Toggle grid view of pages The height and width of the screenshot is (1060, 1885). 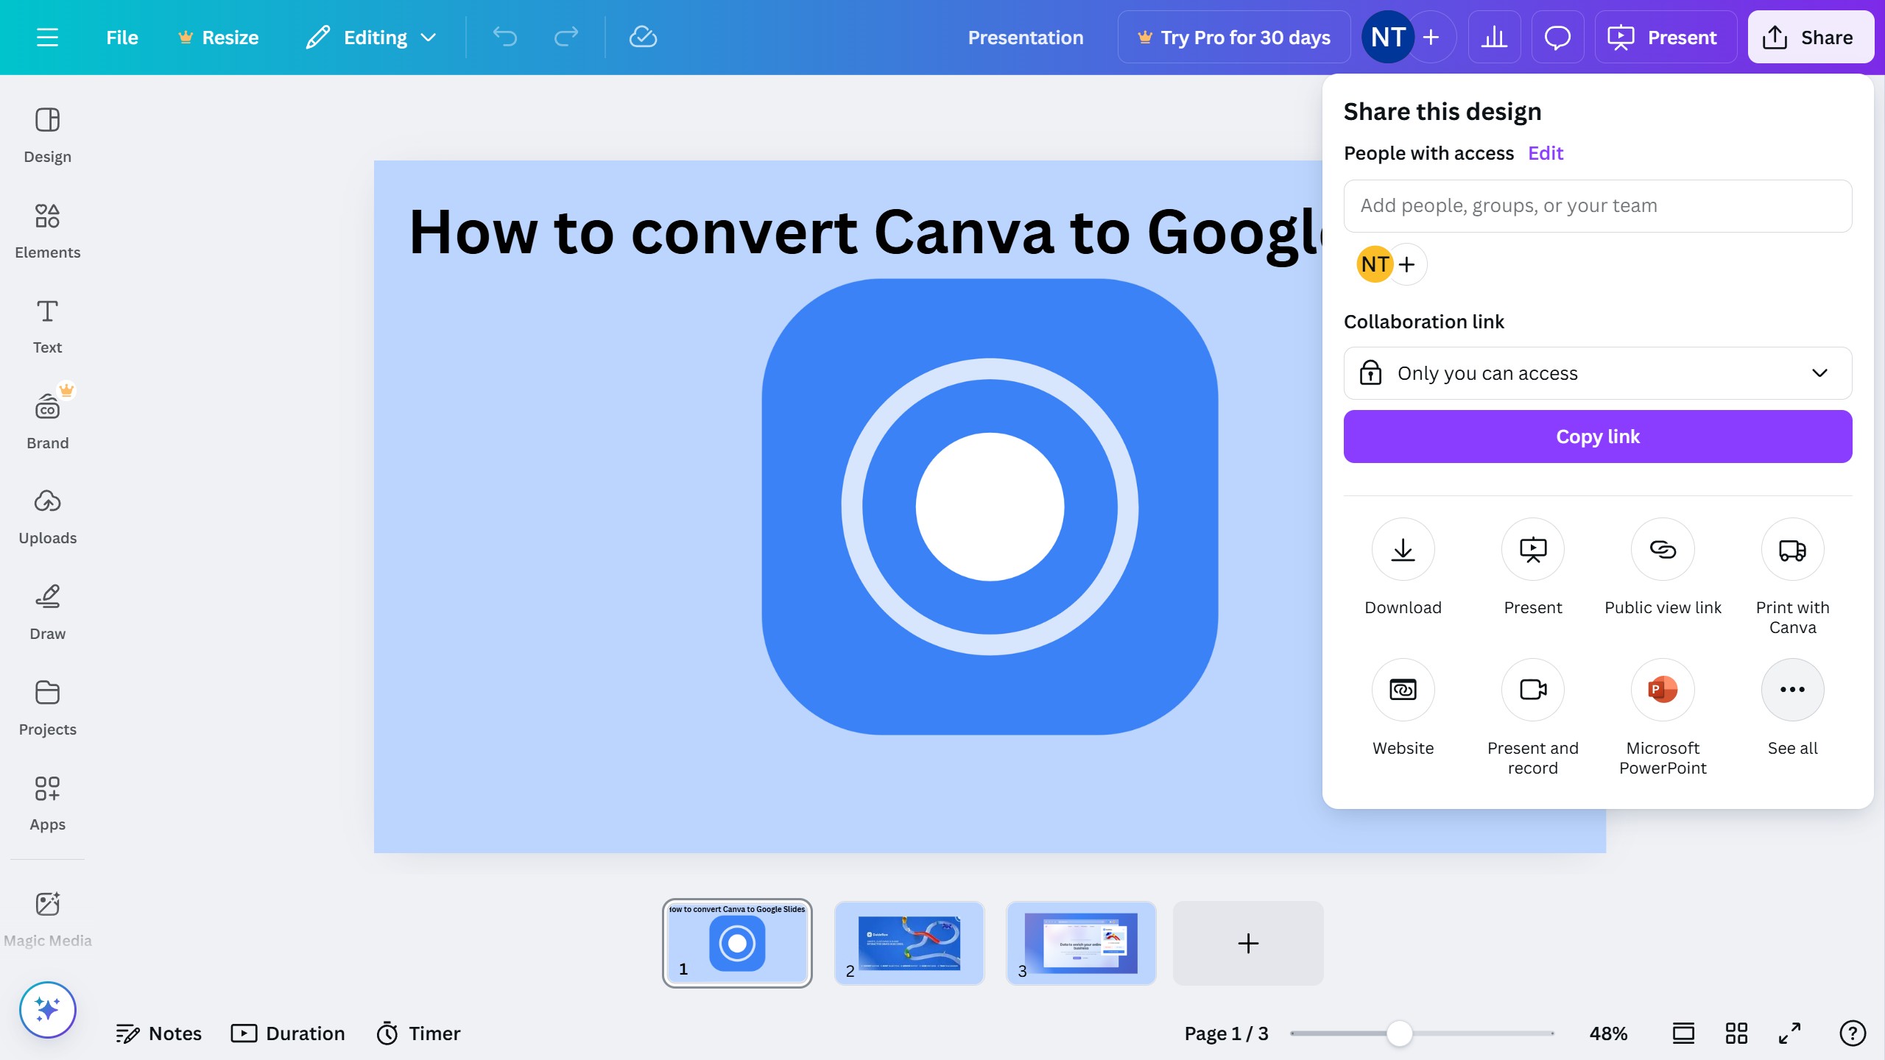click(1736, 1033)
